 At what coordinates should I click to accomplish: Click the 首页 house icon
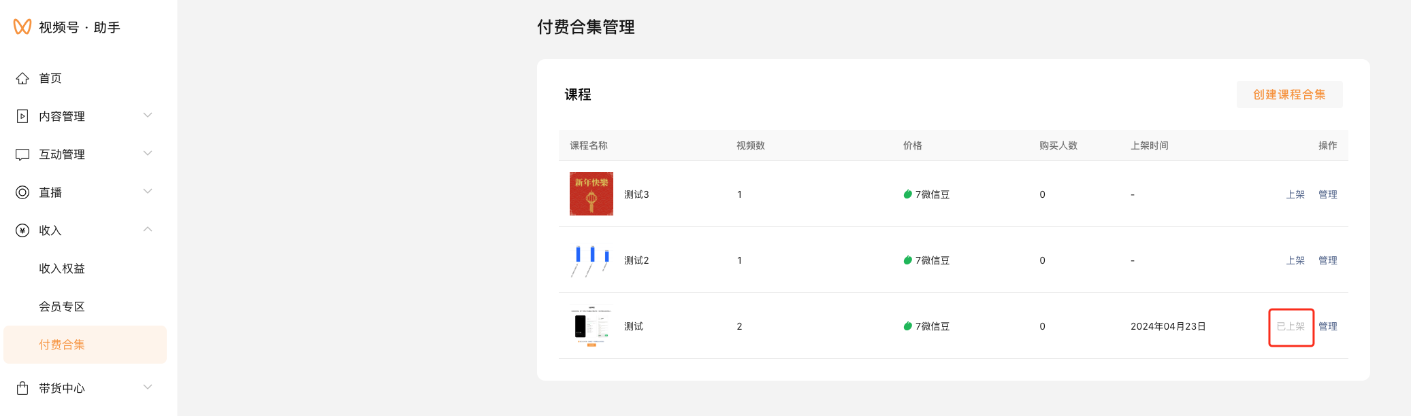pos(22,78)
